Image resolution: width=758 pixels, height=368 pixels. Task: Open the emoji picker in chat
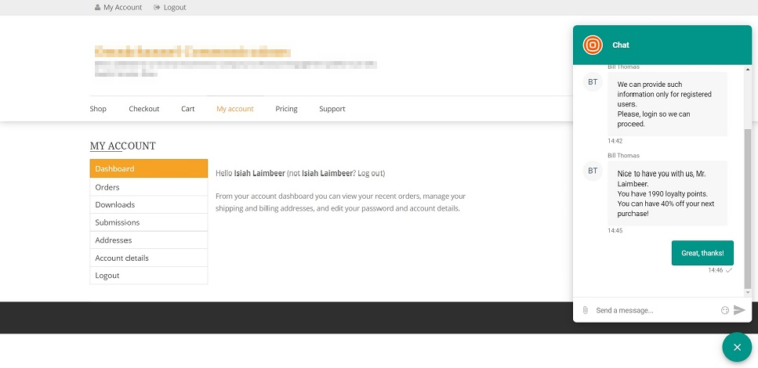[724, 310]
